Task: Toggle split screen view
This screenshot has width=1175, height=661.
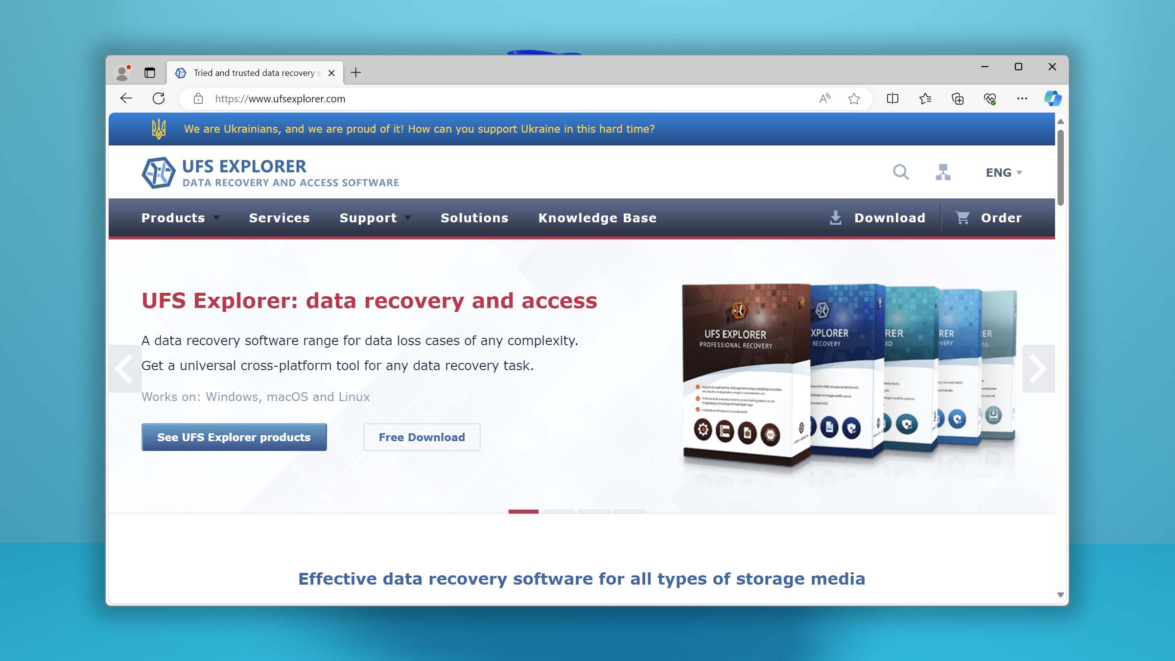Action: (893, 98)
